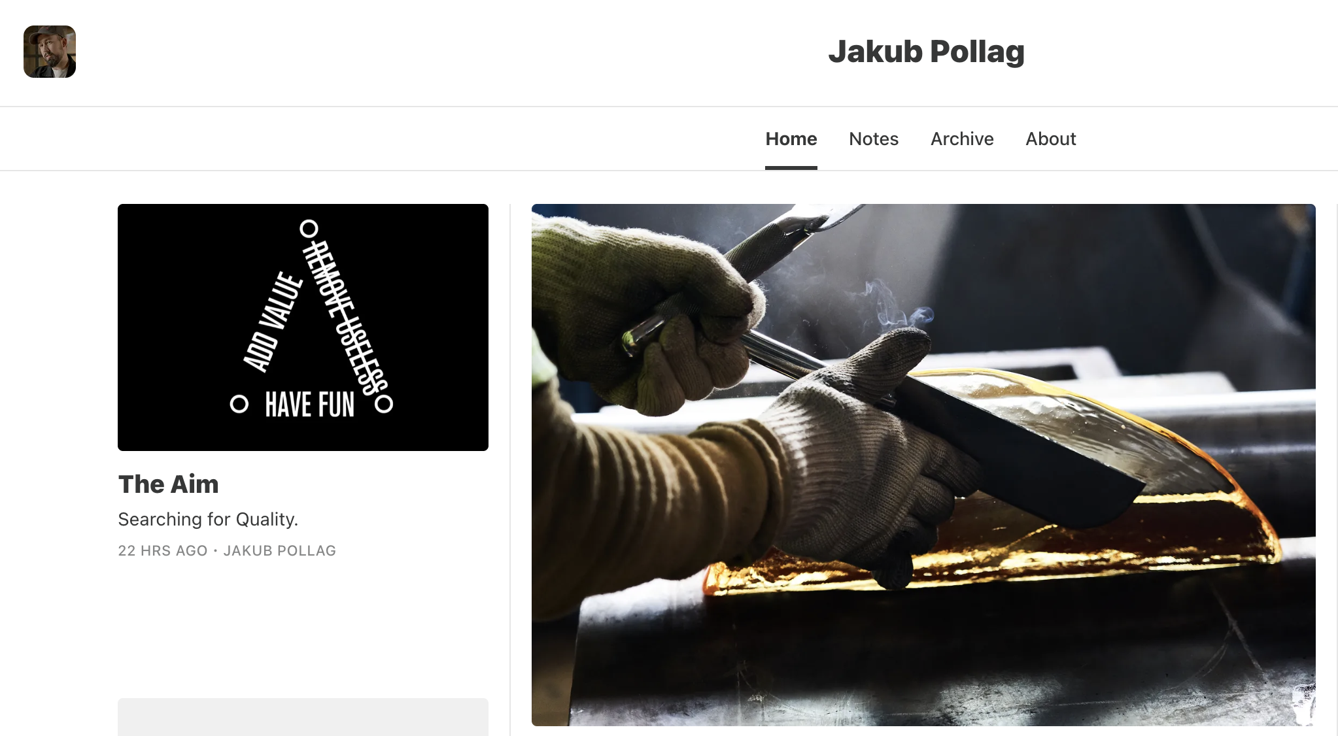The width and height of the screenshot is (1338, 736).
Task: Open The Aim post thumbnail
Action: (x=303, y=327)
